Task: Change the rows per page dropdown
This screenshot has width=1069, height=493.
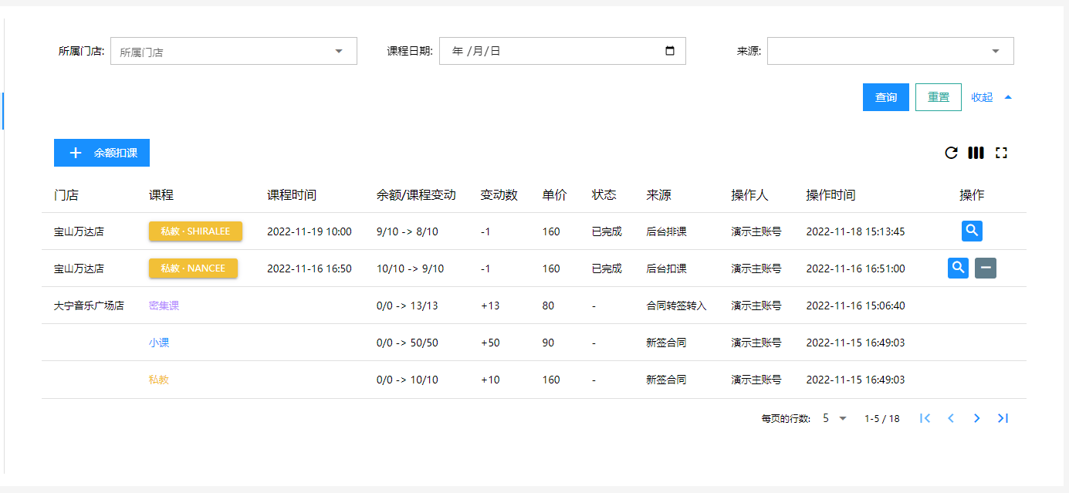Action: pyautogui.click(x=834, y=418)
